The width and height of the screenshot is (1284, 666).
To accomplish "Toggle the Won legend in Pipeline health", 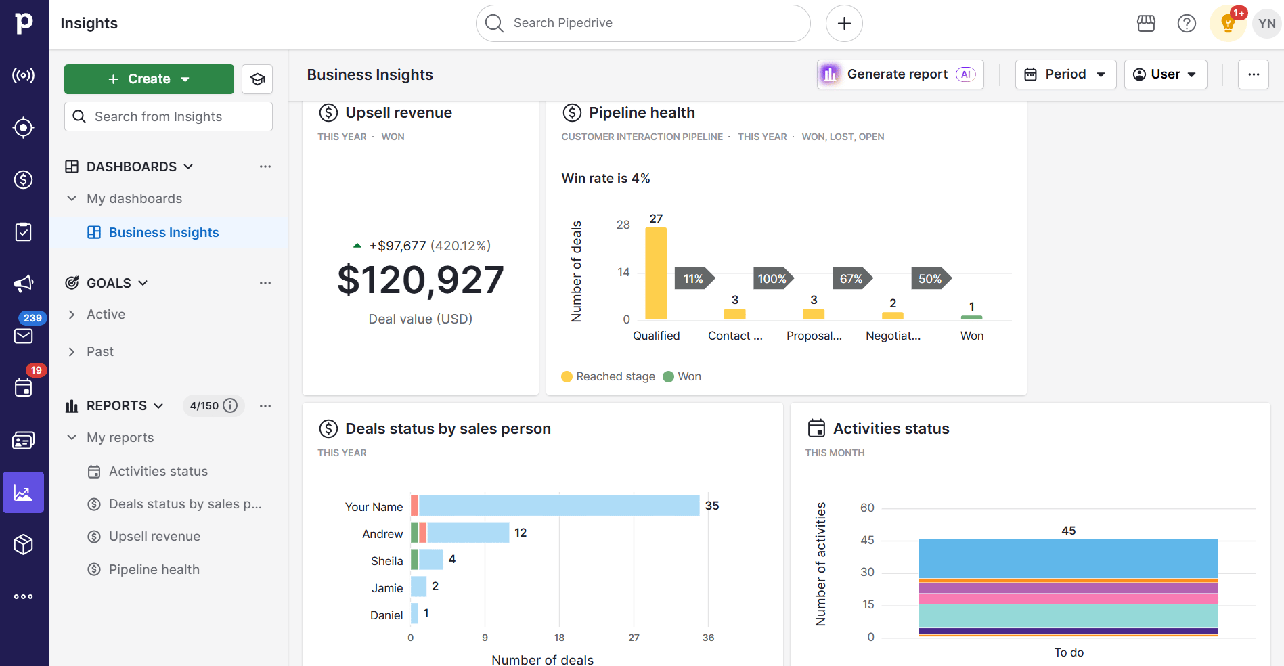I will tap(682, 376).
